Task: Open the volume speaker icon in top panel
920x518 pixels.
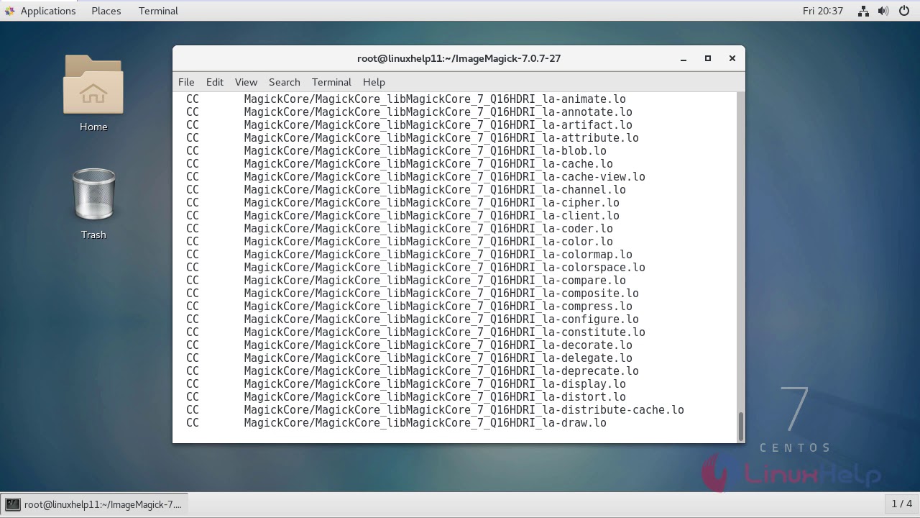Action: tap(883, 11)
